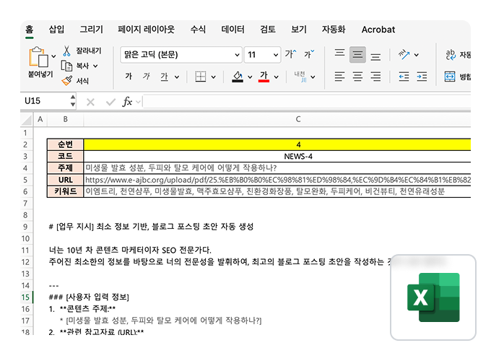This screenshot has height=361, width=491.
Task: Expand phonetic guide dropdown arrow
Action: point(313,77)
